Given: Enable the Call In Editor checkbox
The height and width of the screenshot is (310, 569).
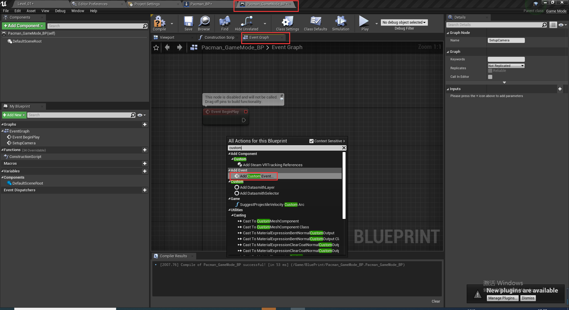Looking at the screenshot, I should (x=490, y=77).
